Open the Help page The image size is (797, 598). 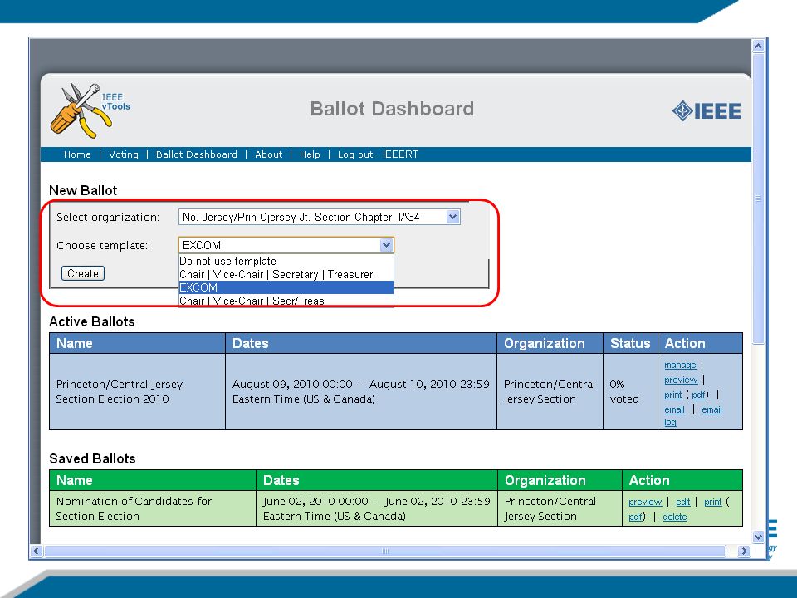pyautogui.click(x=310, y=154)
